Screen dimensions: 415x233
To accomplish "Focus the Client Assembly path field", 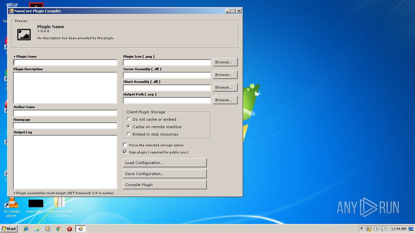I will 167,88.
